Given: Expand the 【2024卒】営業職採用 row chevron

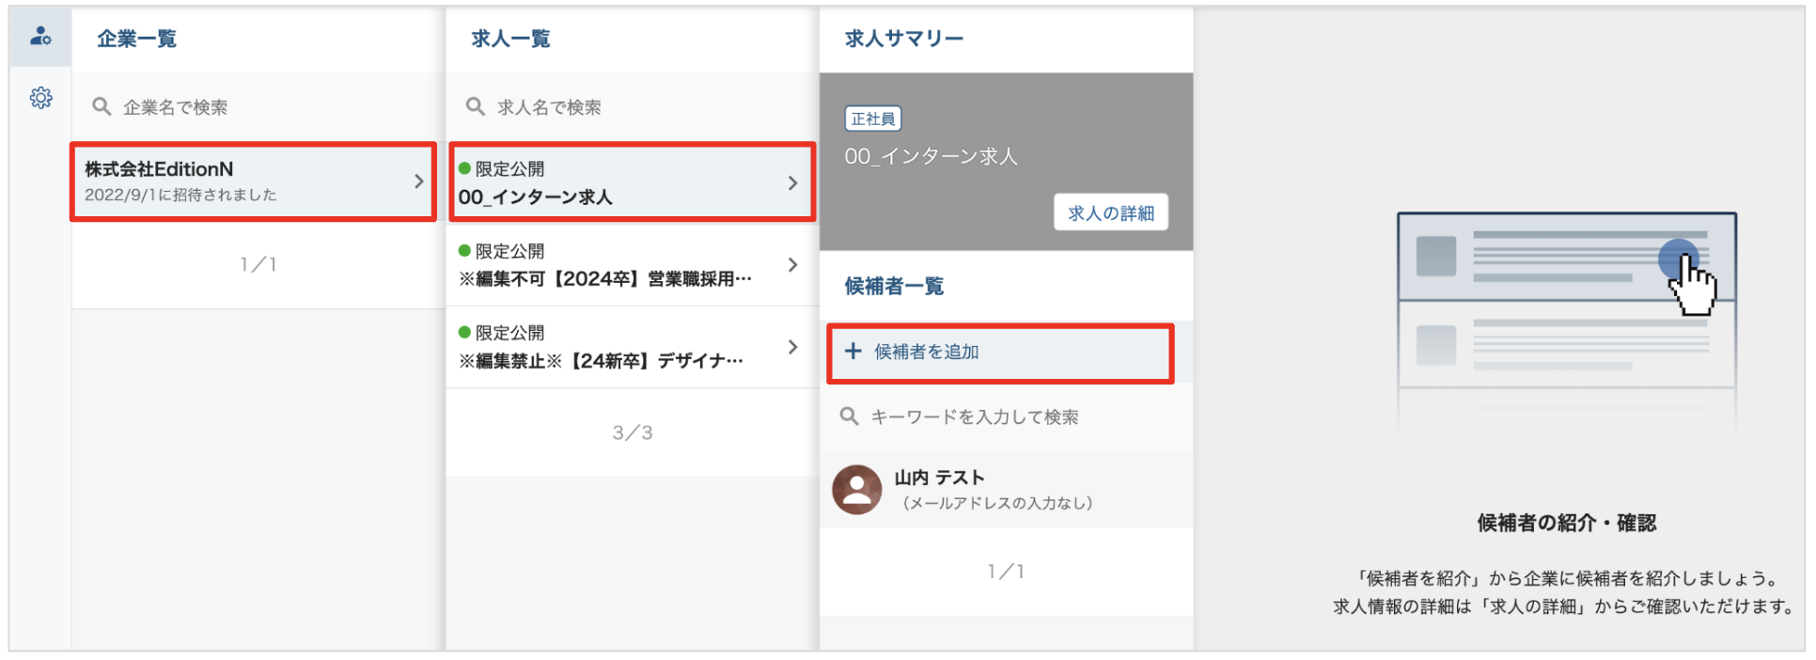Looking at the screenshot, I should pyautogui.click(x=792, y=265).
